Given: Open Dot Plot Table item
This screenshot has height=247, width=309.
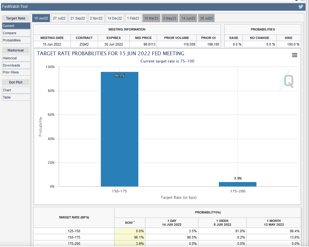Looking at the screenshot, I should 16,97.
